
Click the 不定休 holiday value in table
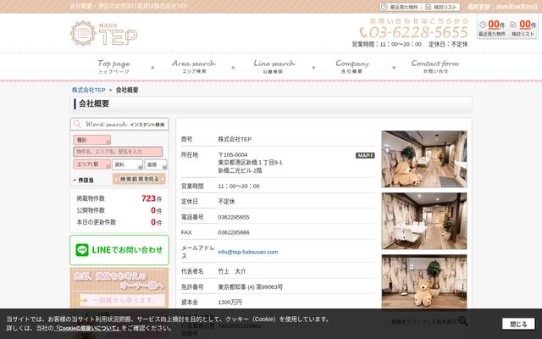tap(226, 202)
